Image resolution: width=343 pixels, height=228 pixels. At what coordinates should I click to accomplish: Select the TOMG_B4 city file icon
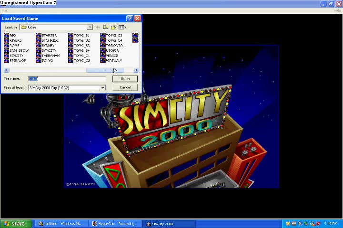[71, 50]
